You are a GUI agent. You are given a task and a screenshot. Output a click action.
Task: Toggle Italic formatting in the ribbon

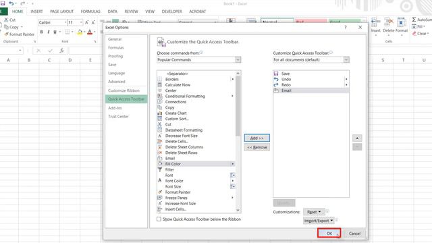(x=49, y=32)
